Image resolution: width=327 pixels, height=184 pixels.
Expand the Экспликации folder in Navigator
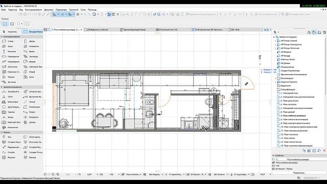275,78
